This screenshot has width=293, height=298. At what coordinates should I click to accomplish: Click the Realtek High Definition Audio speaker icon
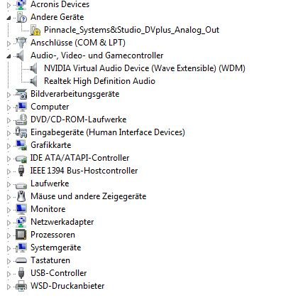[33, 81]
